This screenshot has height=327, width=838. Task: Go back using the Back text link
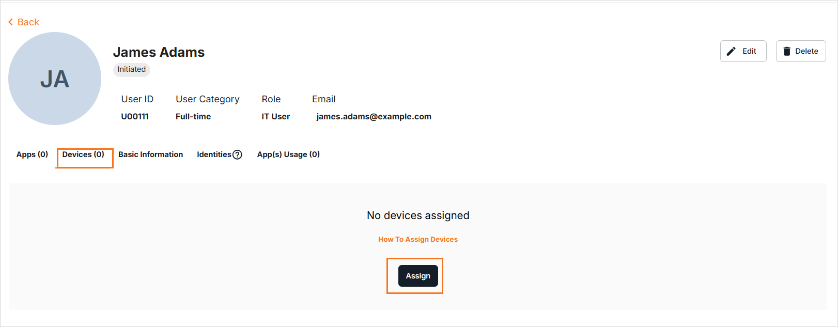pyautogui.click(x=28, y=22)
